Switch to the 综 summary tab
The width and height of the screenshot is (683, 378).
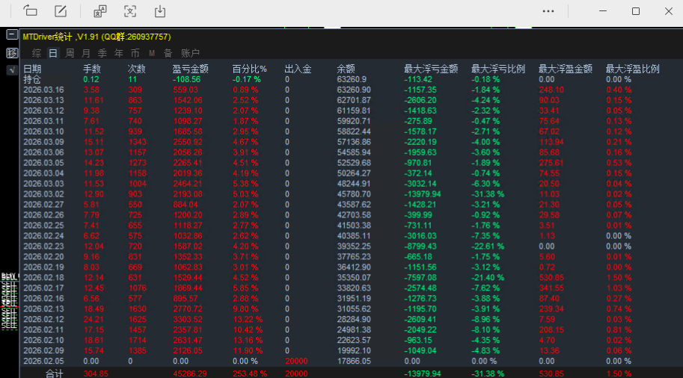pyautogui.click(x=37, y=53)
